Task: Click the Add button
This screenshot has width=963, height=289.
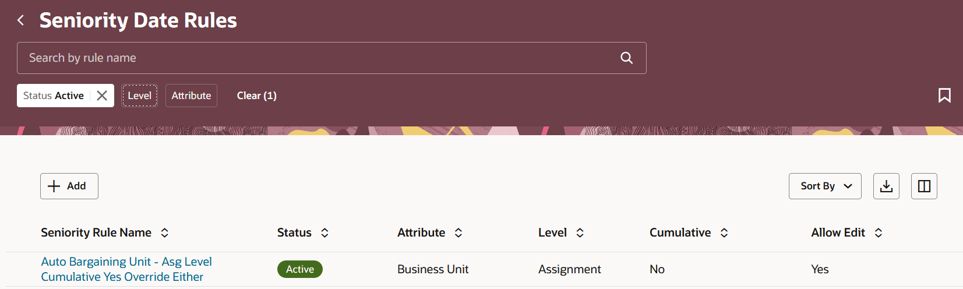Action: (69, 186)
